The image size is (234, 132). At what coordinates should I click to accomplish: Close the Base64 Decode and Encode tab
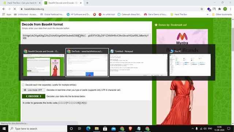(x=81, y=3)
